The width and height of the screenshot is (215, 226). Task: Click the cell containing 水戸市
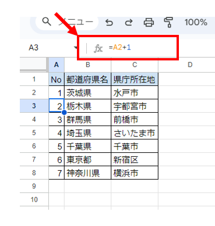(135, 92)
